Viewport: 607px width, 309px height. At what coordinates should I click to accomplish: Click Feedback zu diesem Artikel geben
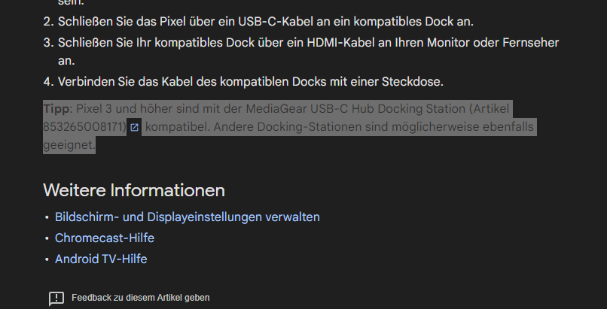point(140,298)
